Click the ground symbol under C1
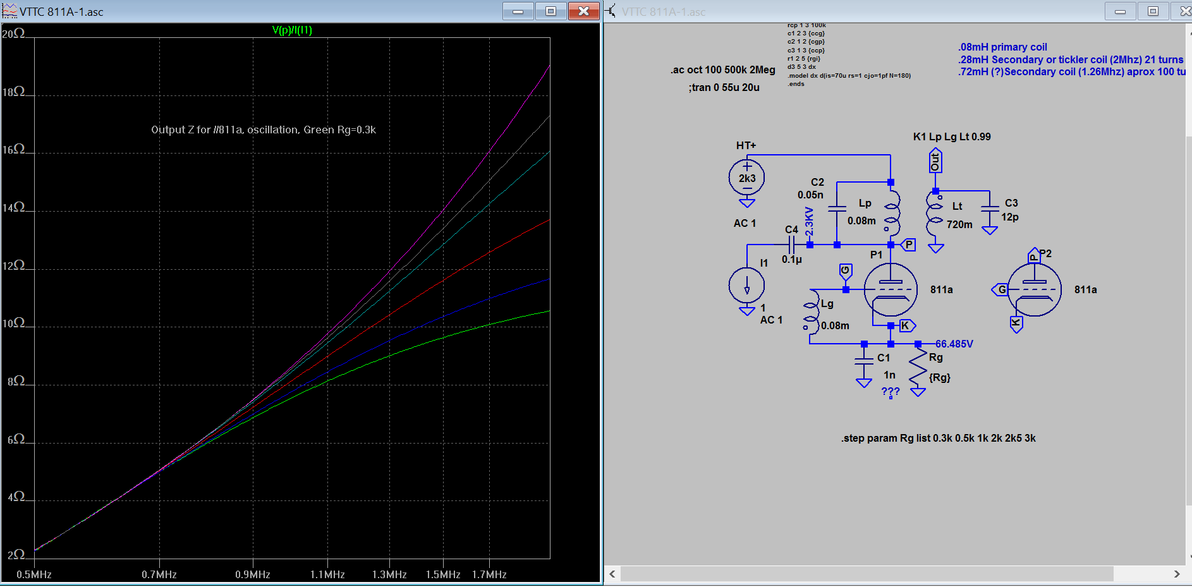The width and height of the screenshot is (1192, 587). [x=864, y=383]
